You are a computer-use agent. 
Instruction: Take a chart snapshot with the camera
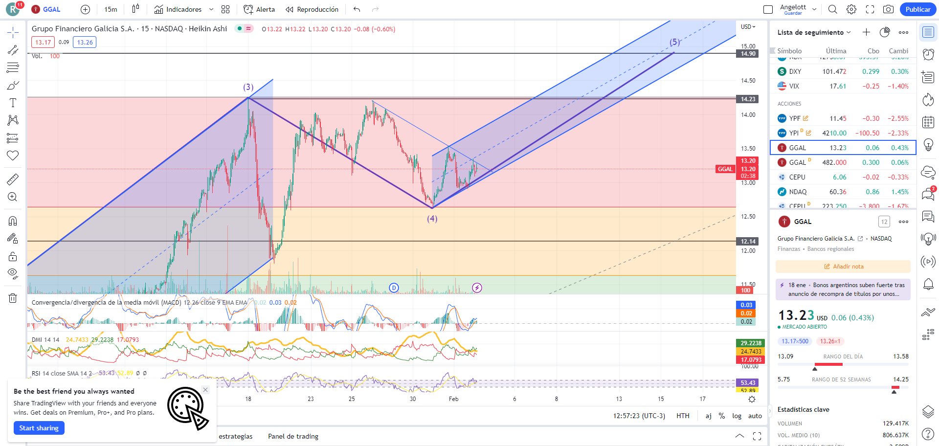tap(889, 9)
